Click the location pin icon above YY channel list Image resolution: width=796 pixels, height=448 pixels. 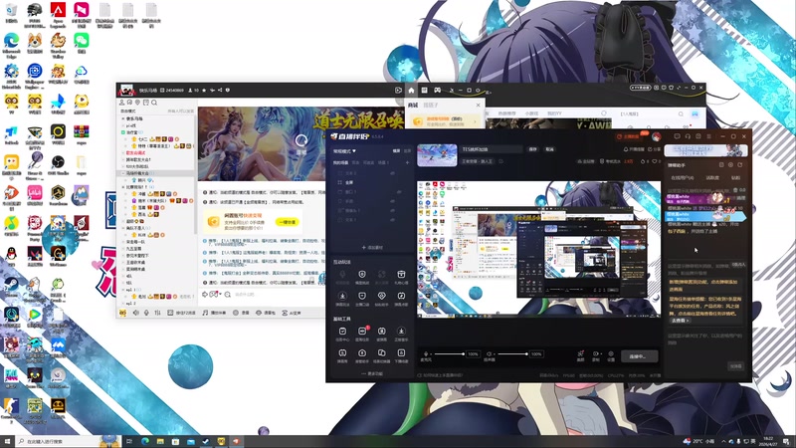[137, 103]
